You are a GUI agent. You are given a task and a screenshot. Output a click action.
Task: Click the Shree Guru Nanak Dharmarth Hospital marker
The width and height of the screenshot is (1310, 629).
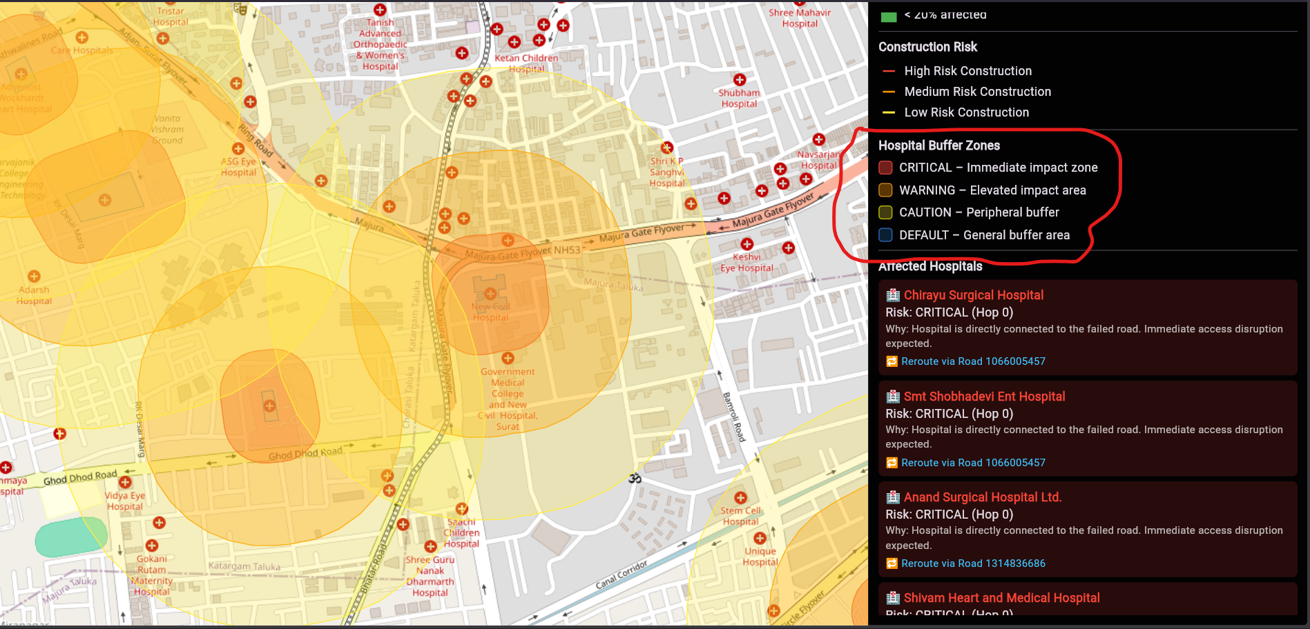pyautogui.click(x=430, y=546)
